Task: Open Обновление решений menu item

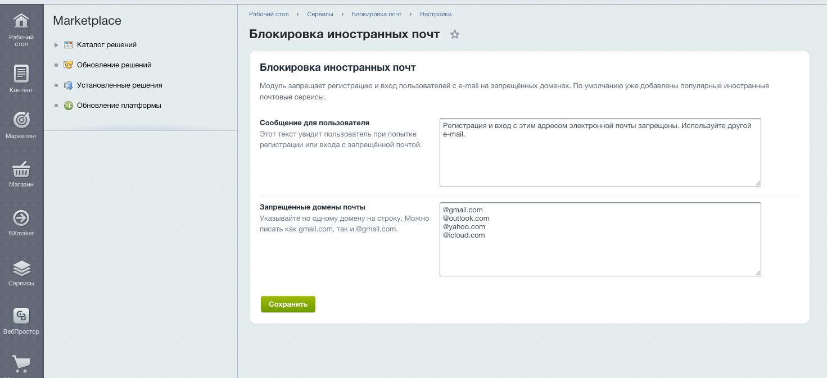Action: point(114,65)
